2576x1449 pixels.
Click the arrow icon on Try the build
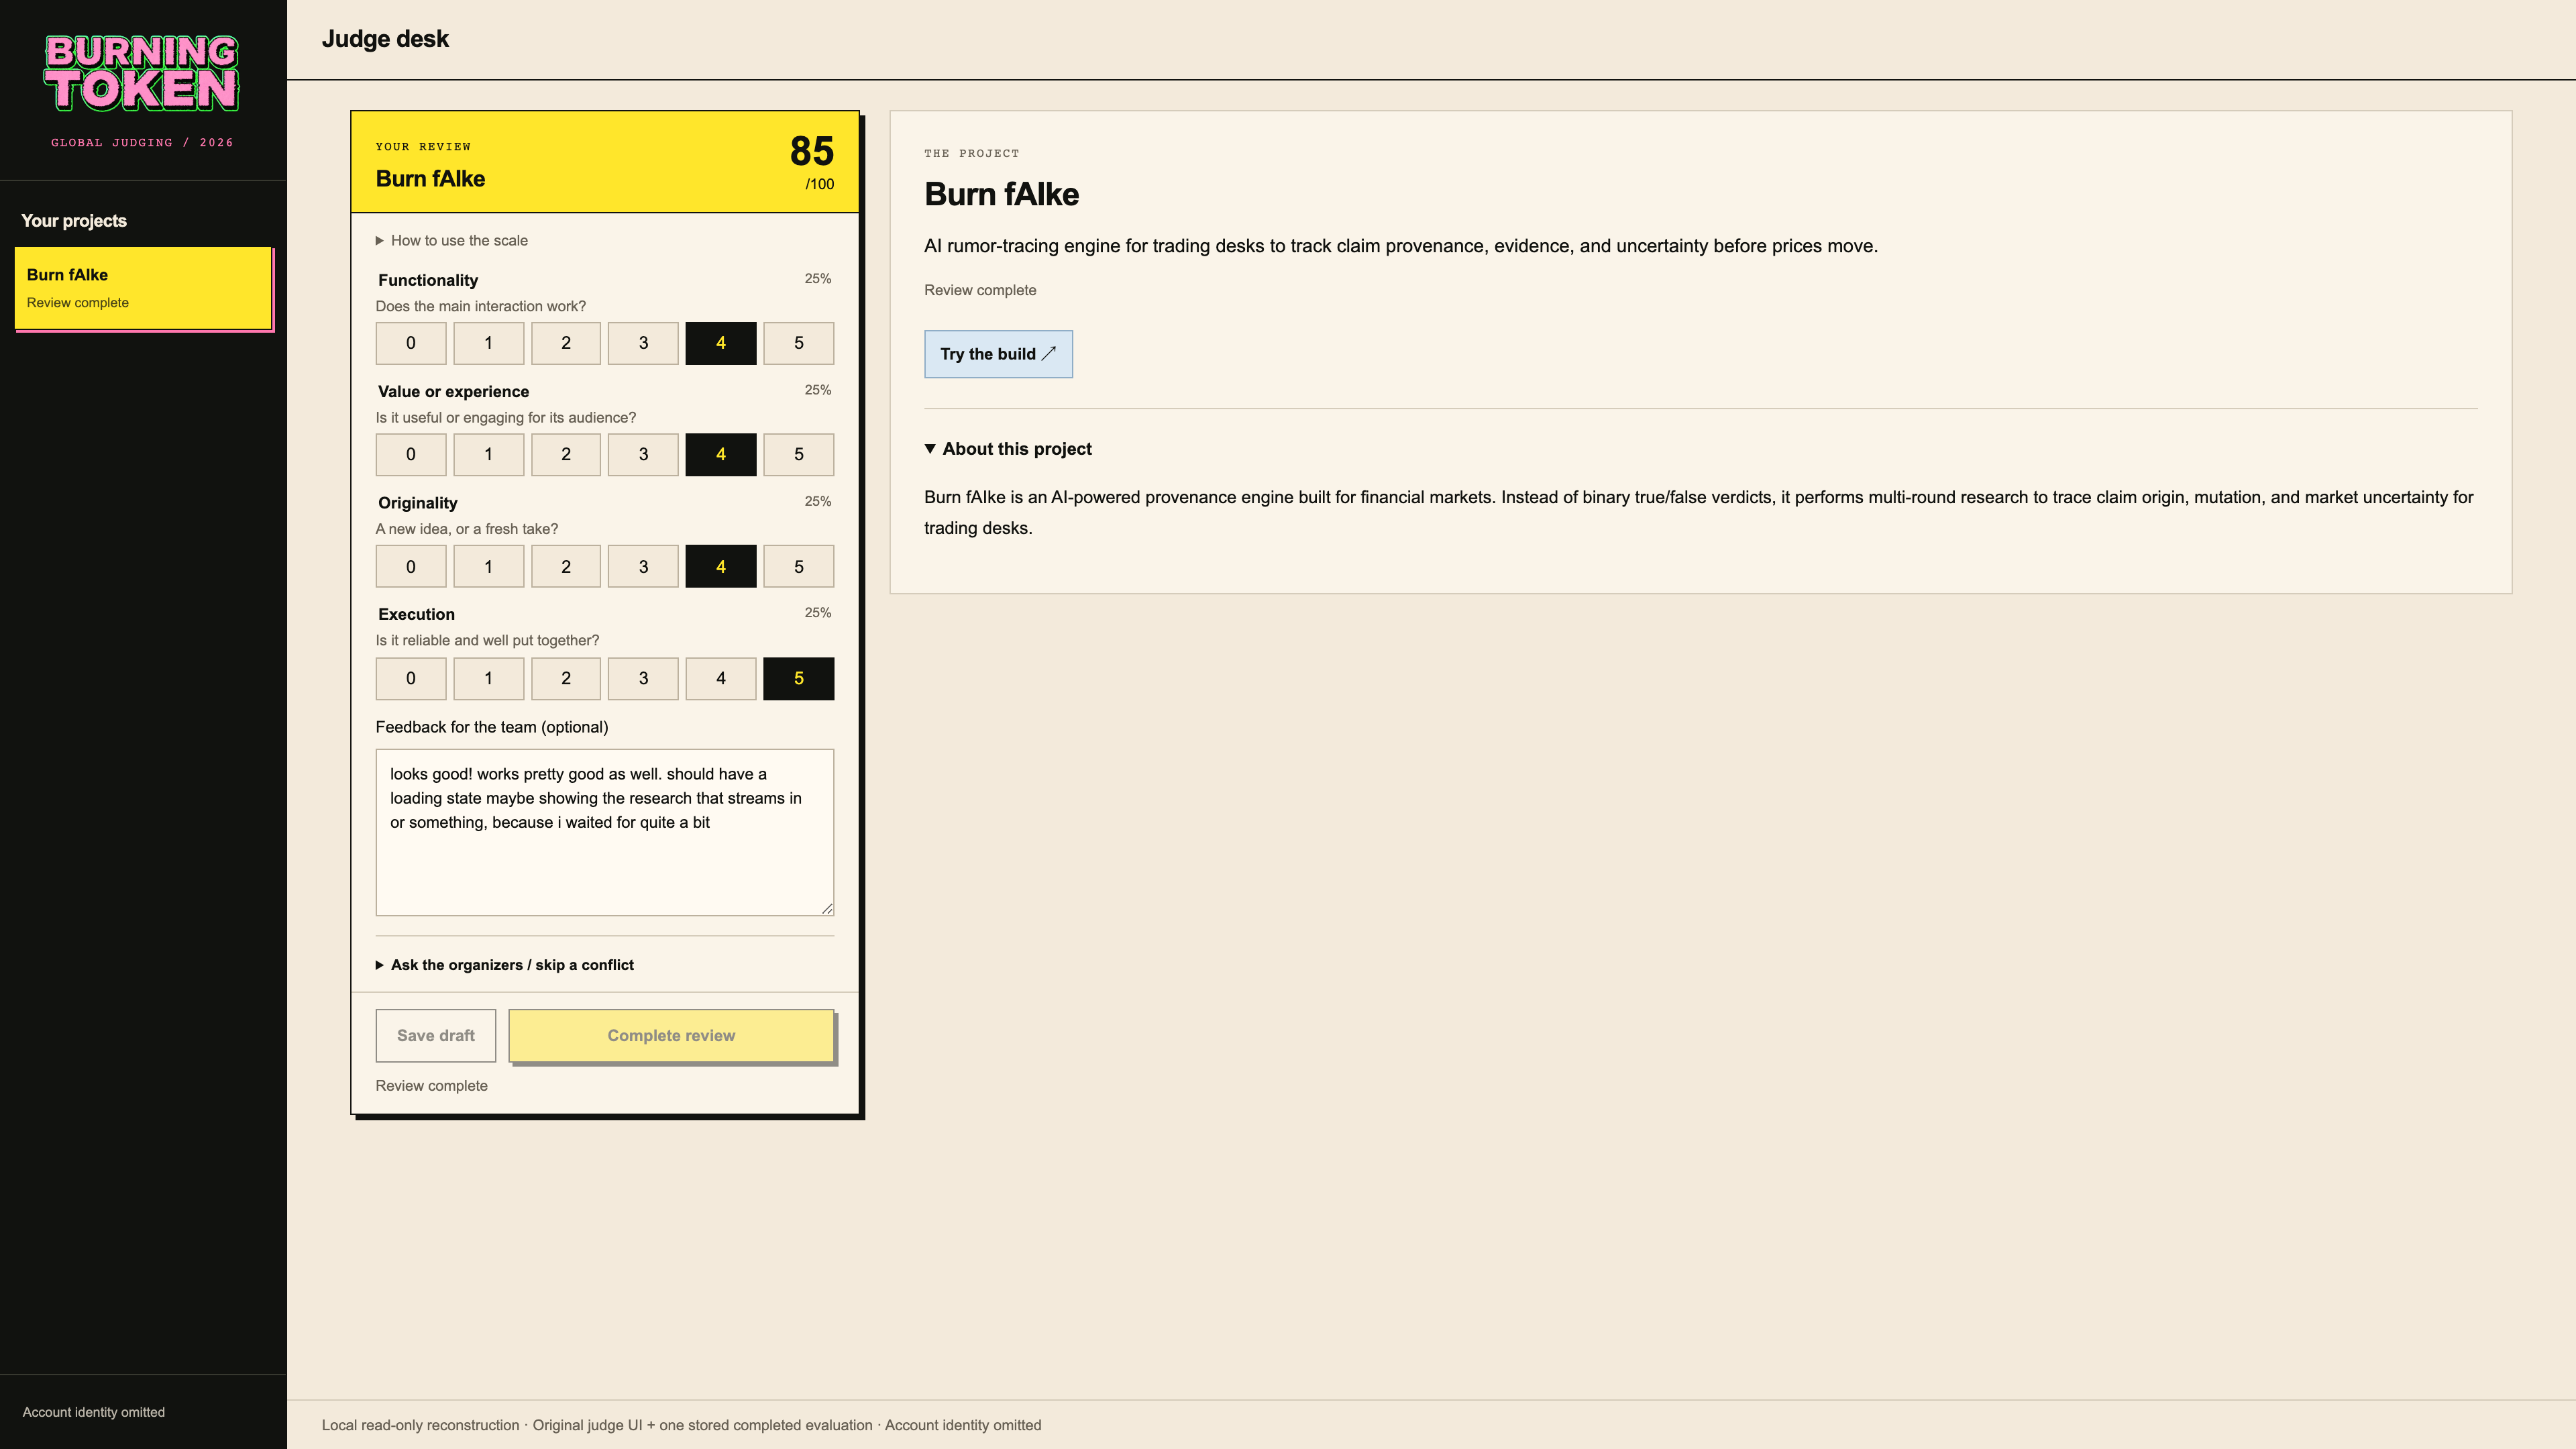(1049, 354)
